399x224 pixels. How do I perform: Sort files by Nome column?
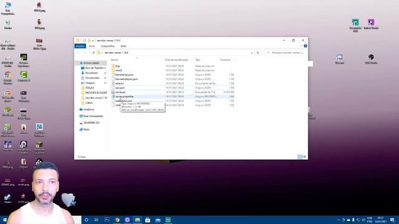click(x=115, y=60)
